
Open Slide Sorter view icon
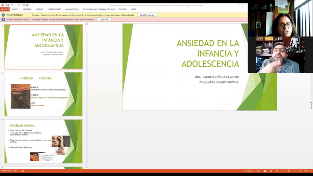265,171
